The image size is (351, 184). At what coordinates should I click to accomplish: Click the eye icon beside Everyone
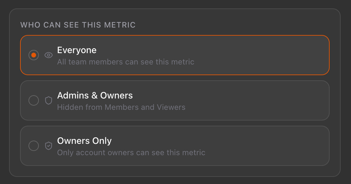point(49,55)
